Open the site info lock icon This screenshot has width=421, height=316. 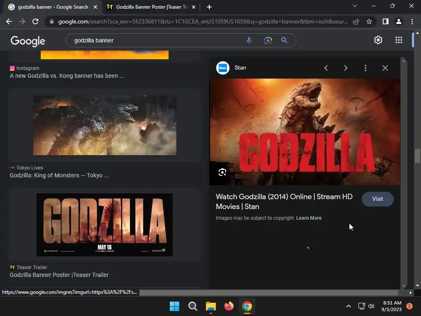(x=51, y=21)
